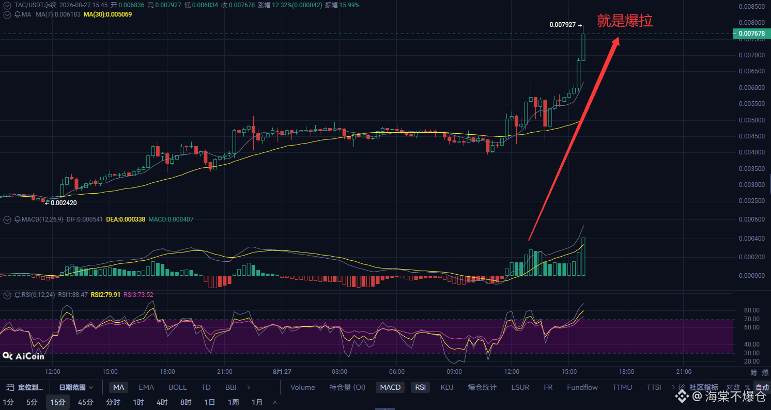The width and height of the screenshot is (771, 410).
Task: Enable the TTSI indicator
Action: [654, 387]
